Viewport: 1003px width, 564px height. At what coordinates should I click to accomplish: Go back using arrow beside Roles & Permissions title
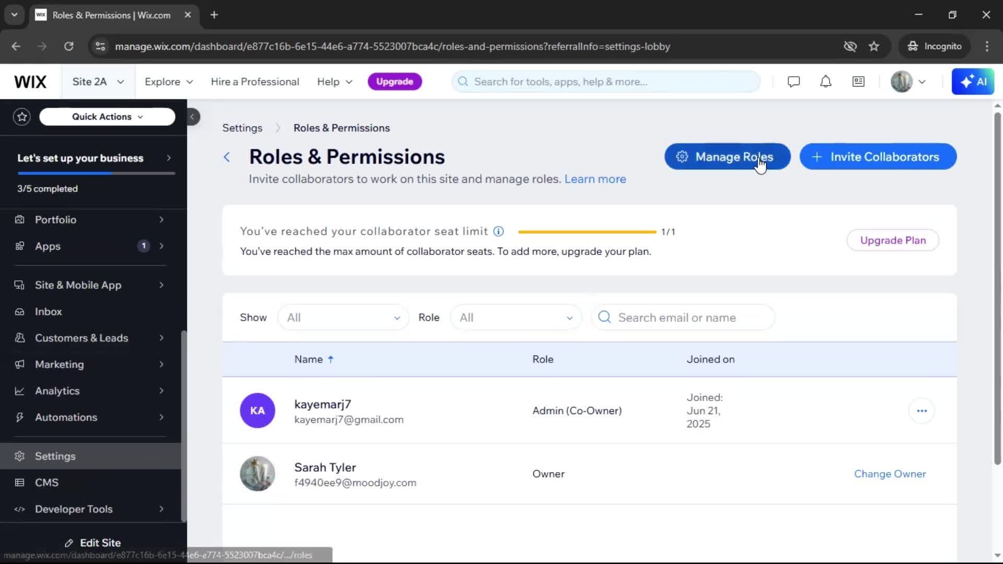[227, 157]
